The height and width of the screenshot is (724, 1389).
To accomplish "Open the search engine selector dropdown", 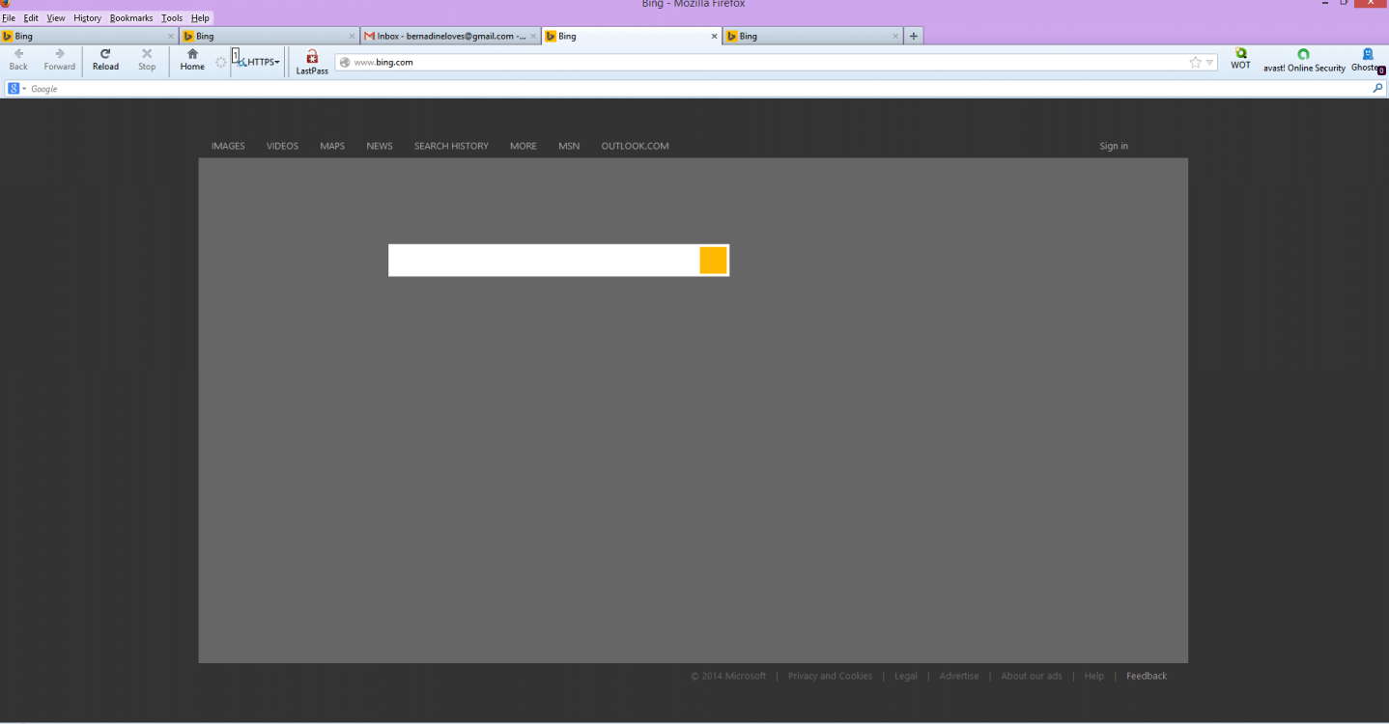I will pos(17,89).
